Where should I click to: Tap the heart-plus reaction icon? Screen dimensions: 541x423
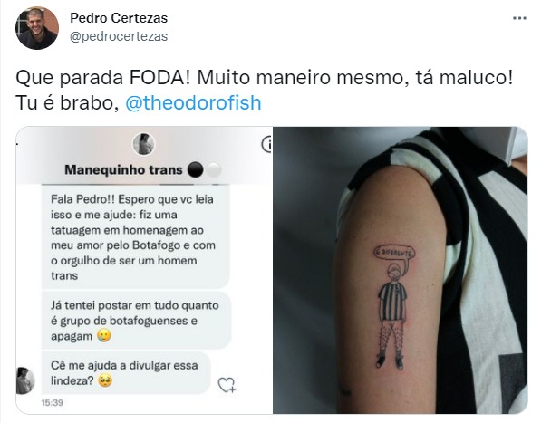coord(227,385)
